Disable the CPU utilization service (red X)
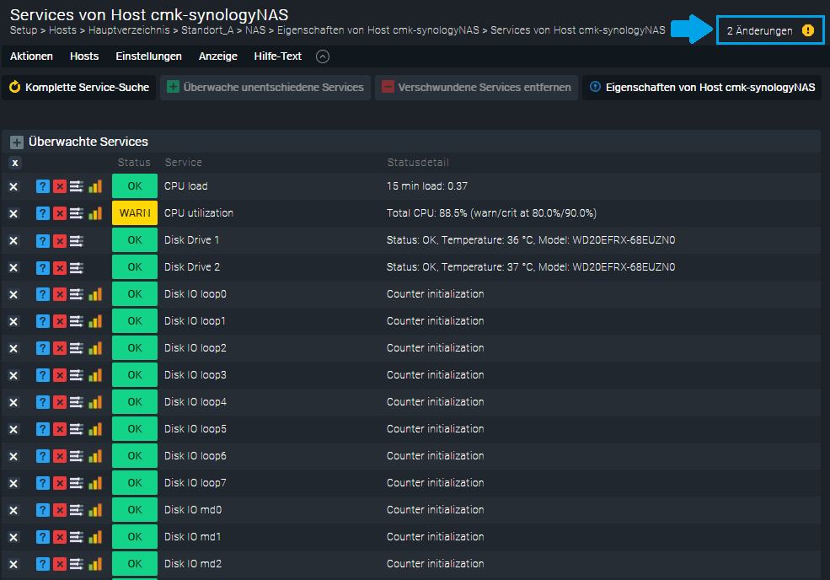Screen dimensions: 830x580 60,213
